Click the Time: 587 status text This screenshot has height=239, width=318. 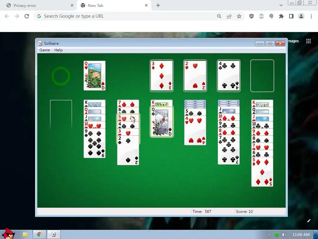click(x=202, y=211)
